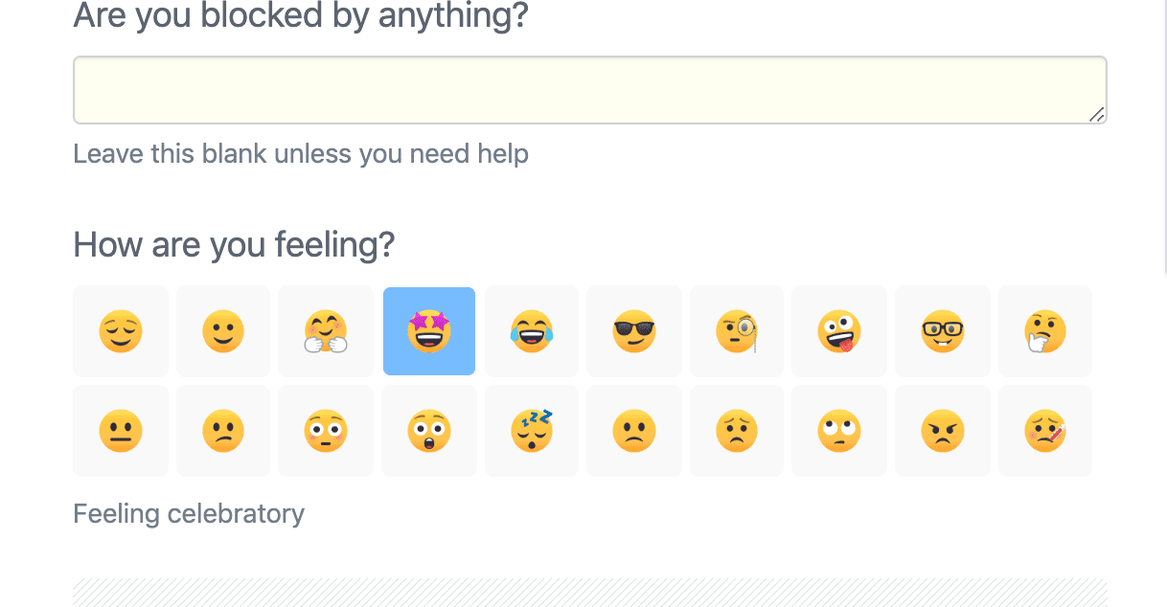1167x607 pixels.
Task: Choose the slightly smiling emoji
Action: click(x=223, y=331)
